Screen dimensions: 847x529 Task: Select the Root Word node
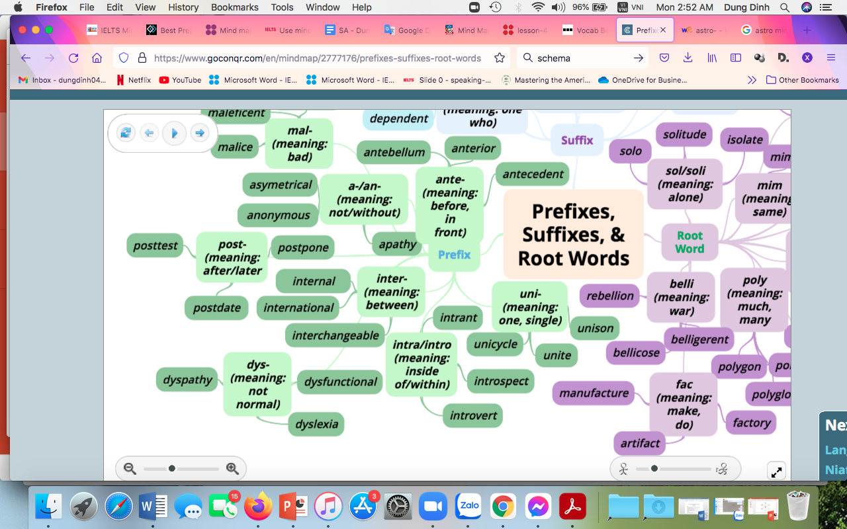coord(690,242)
